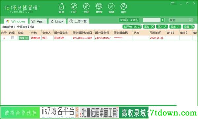The width and height of the screenshot is (198, 119).
Task: Open the 上传下载 tab
Action: click(79, 21)
